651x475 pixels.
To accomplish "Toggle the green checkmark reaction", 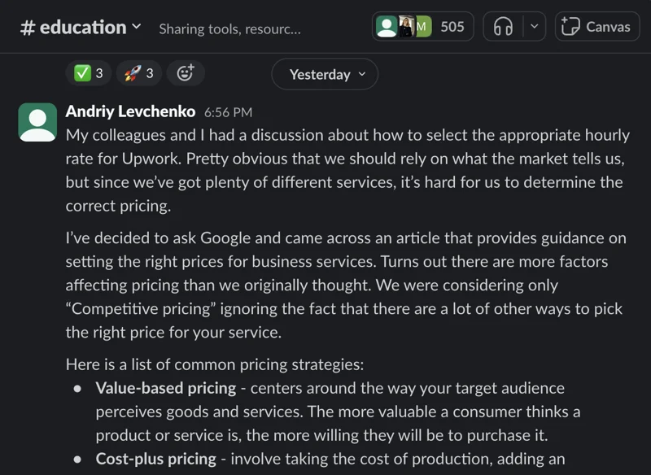I will (89, 73).
